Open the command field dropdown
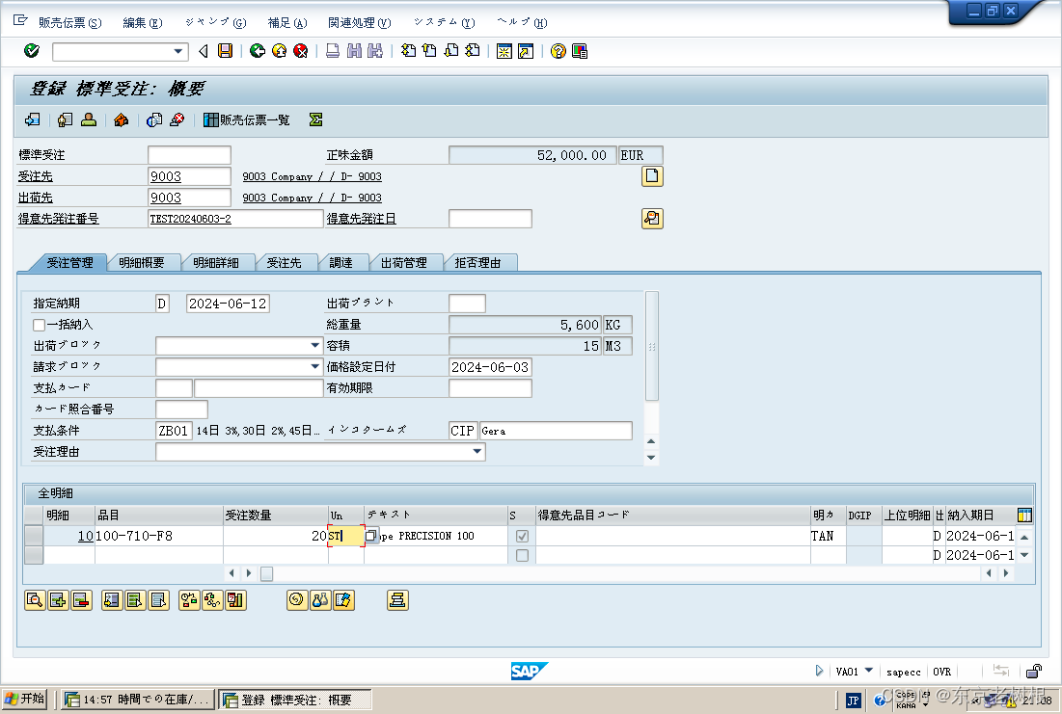The image size is (1062, 714). pos(178,51)
